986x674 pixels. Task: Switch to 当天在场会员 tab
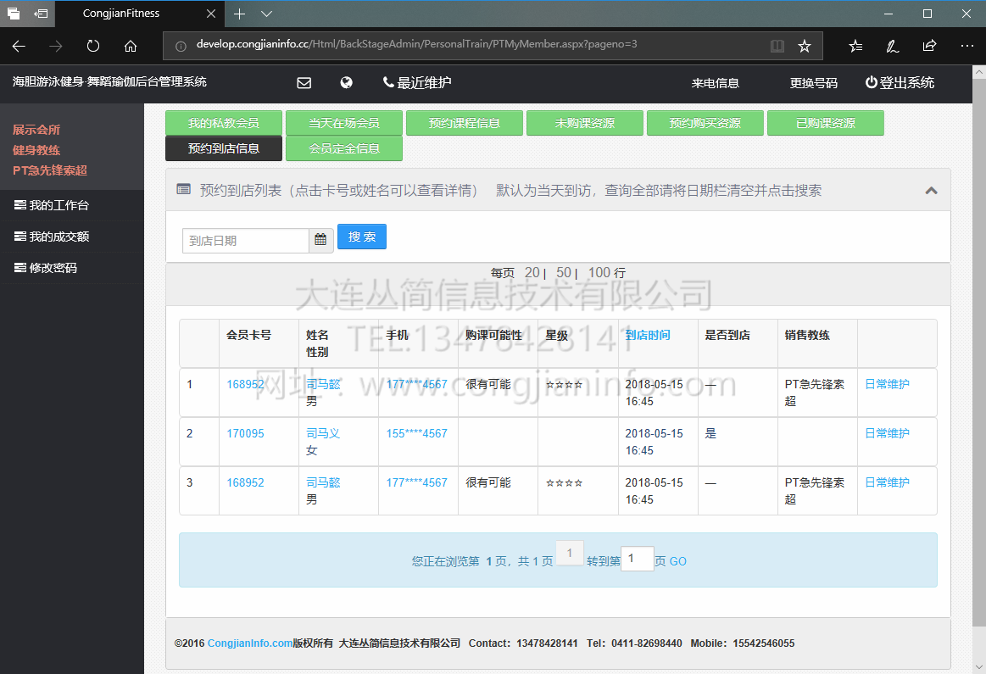click(344, 123)
